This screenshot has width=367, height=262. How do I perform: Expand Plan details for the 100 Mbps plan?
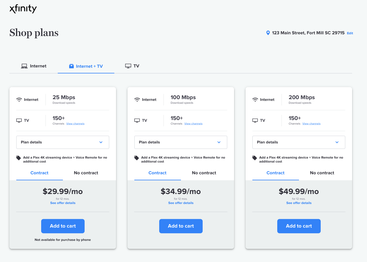click(181, 142)
